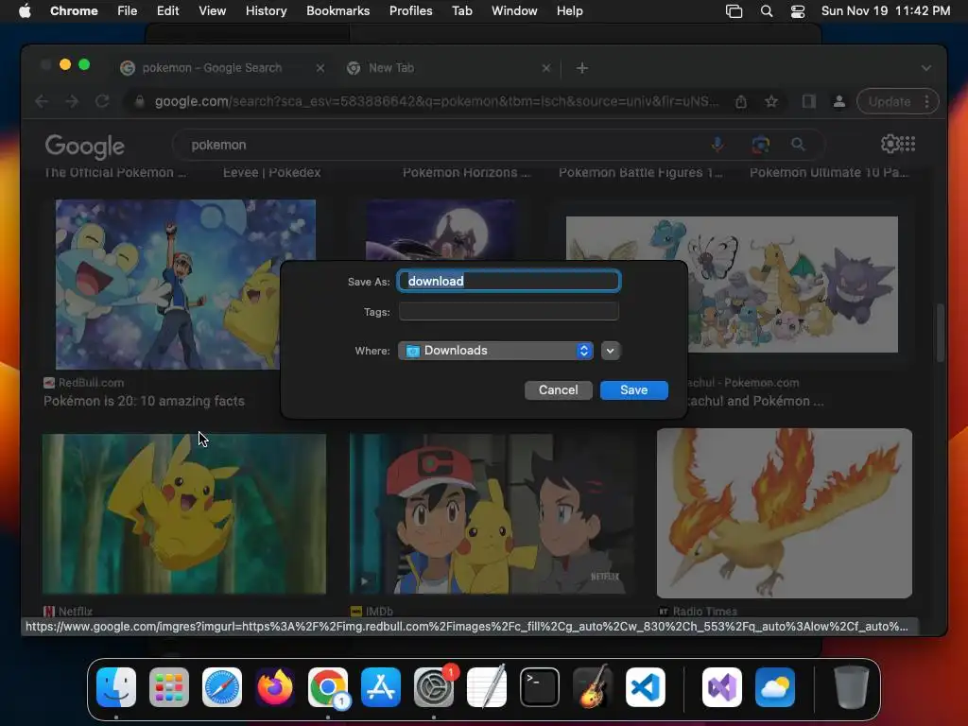The image size is (968, 726).
Task: Click the site lock icon in address bar
Action: [140, 101]
